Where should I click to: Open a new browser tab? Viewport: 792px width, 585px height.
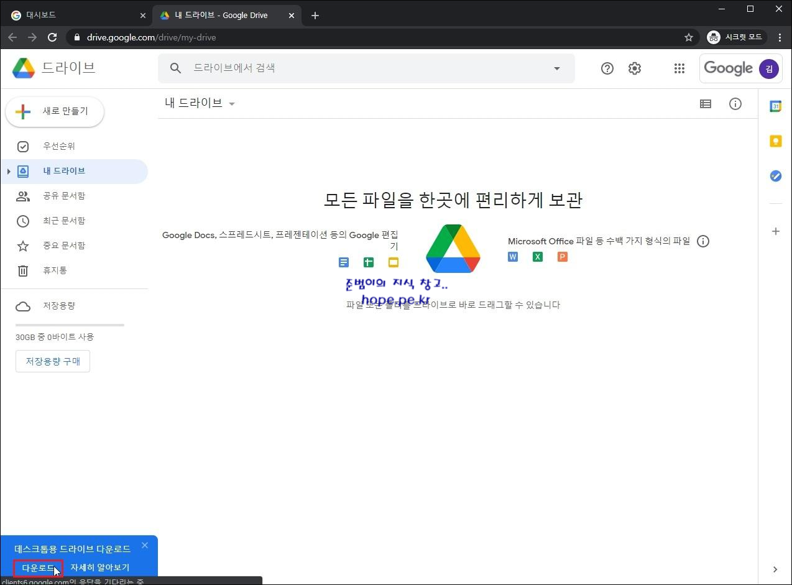315,16
